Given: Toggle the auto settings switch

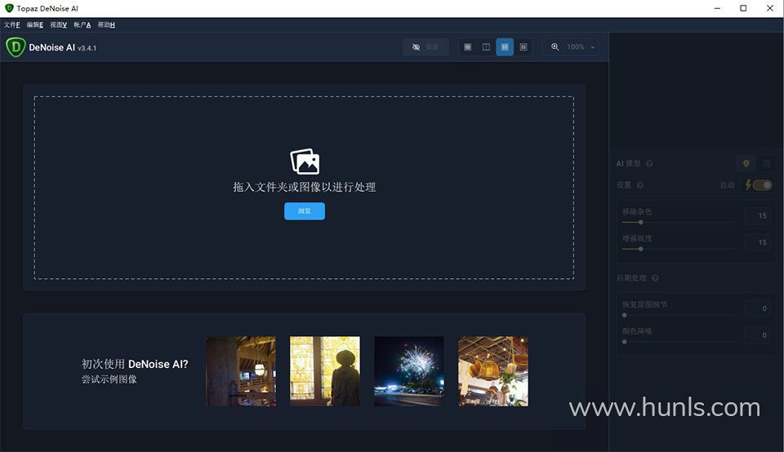Looking at the screenshot, I should 763,185.
